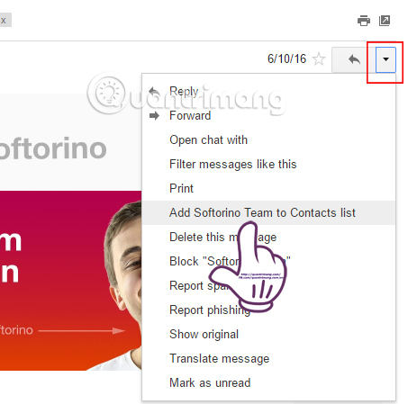Add Softorino Team to Contacts list
The width and height of the screenshot is (417, 404).
point(268,212)
